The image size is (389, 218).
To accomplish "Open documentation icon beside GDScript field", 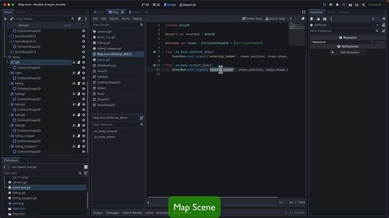I will click(384, 25).
